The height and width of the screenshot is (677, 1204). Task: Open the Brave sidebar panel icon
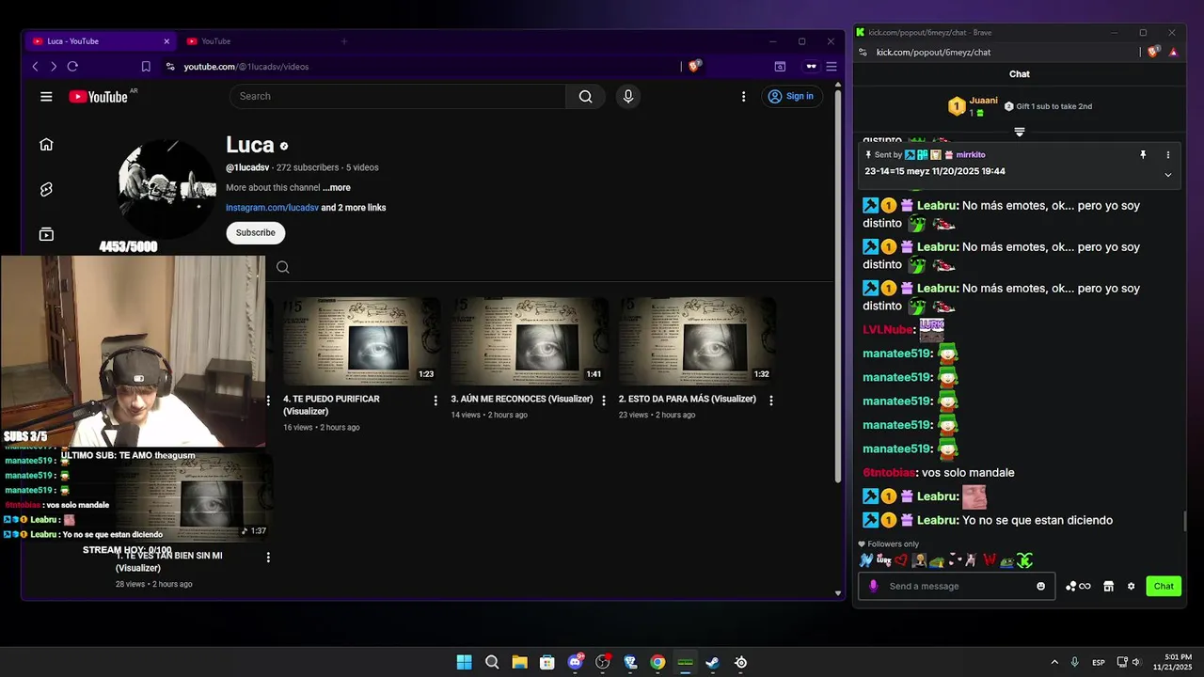pos(780,67)
